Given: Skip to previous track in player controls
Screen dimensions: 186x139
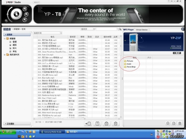Looking at the screenshot, I should [25, 9].
